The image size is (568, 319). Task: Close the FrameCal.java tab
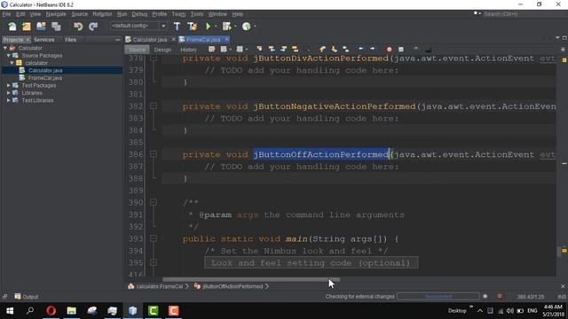[x=227, y=39]
